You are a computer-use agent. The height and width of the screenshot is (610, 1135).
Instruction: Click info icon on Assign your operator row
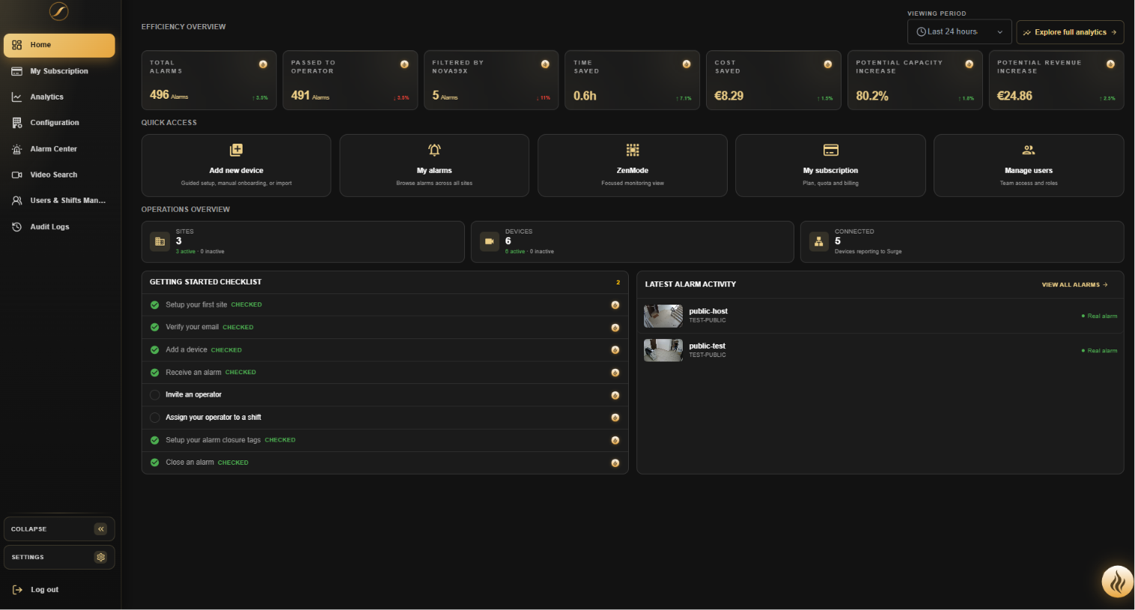[x=615, y=418]
